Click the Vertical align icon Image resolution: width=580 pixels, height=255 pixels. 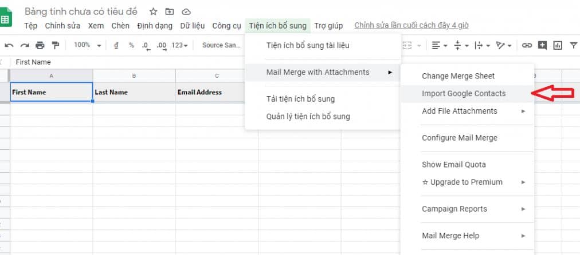[x=457, y=45]
